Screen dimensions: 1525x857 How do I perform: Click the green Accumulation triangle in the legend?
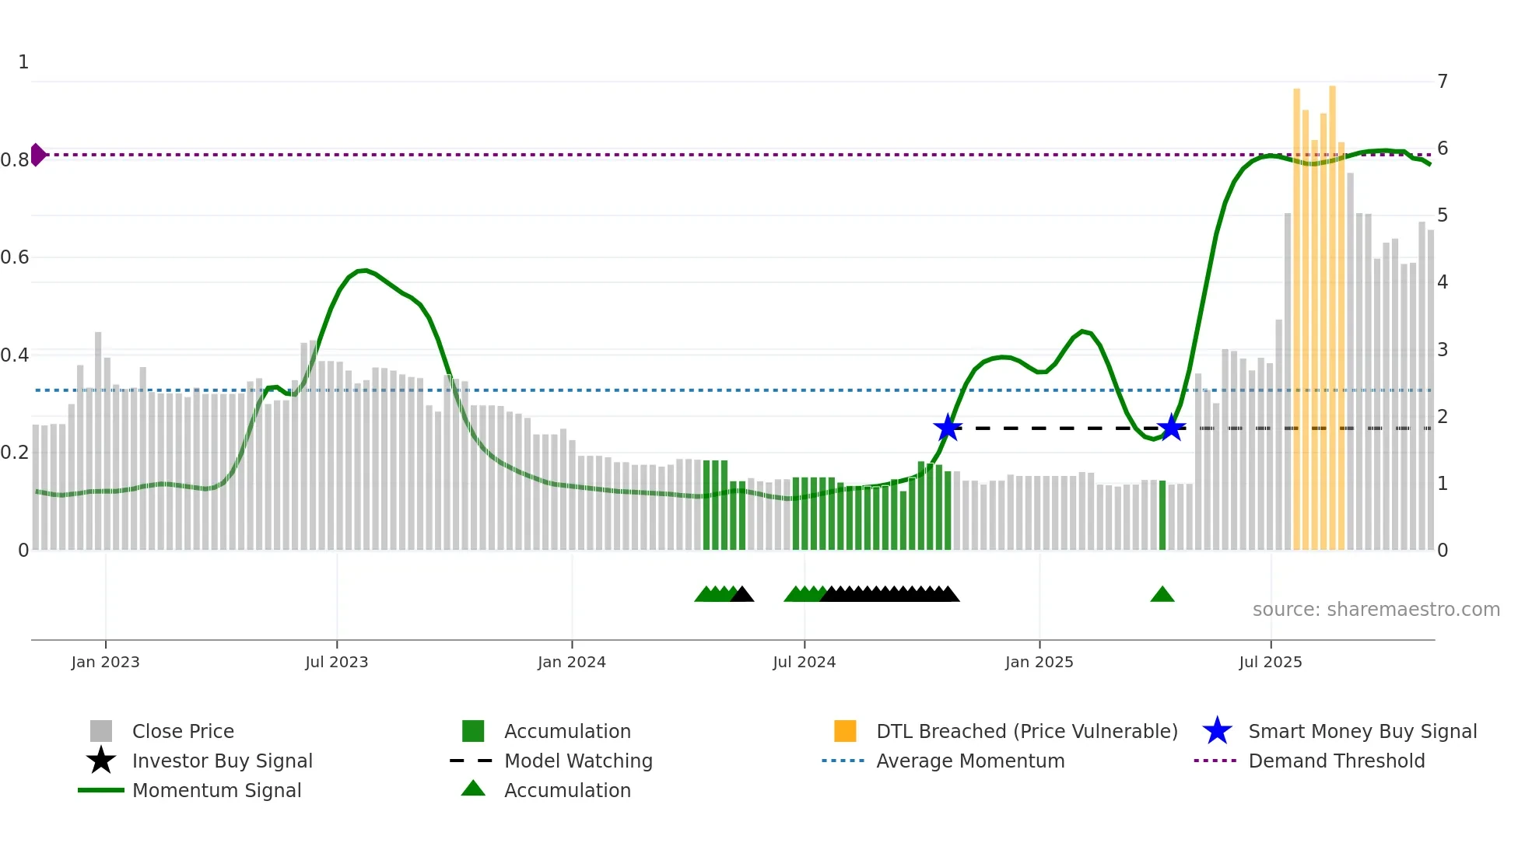point(473,789)
